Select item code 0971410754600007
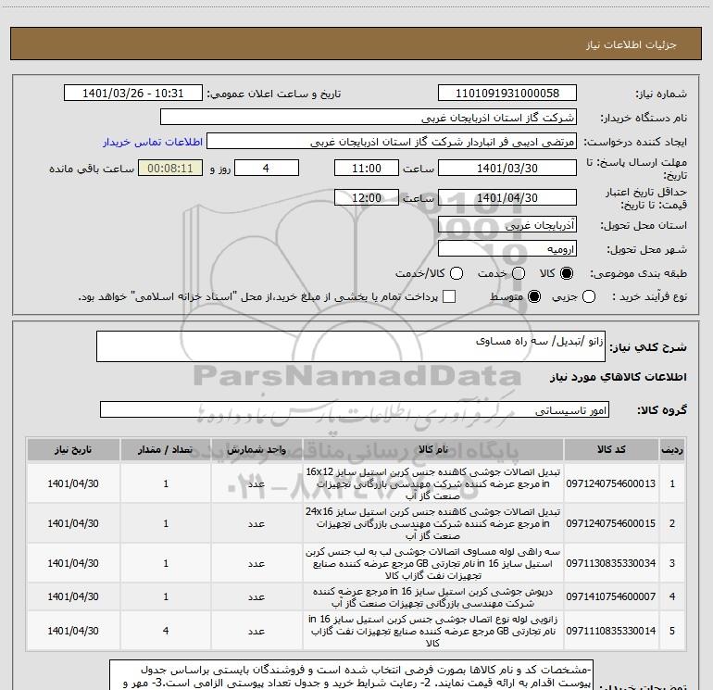The image size is (713, 690). coord(611,596)
